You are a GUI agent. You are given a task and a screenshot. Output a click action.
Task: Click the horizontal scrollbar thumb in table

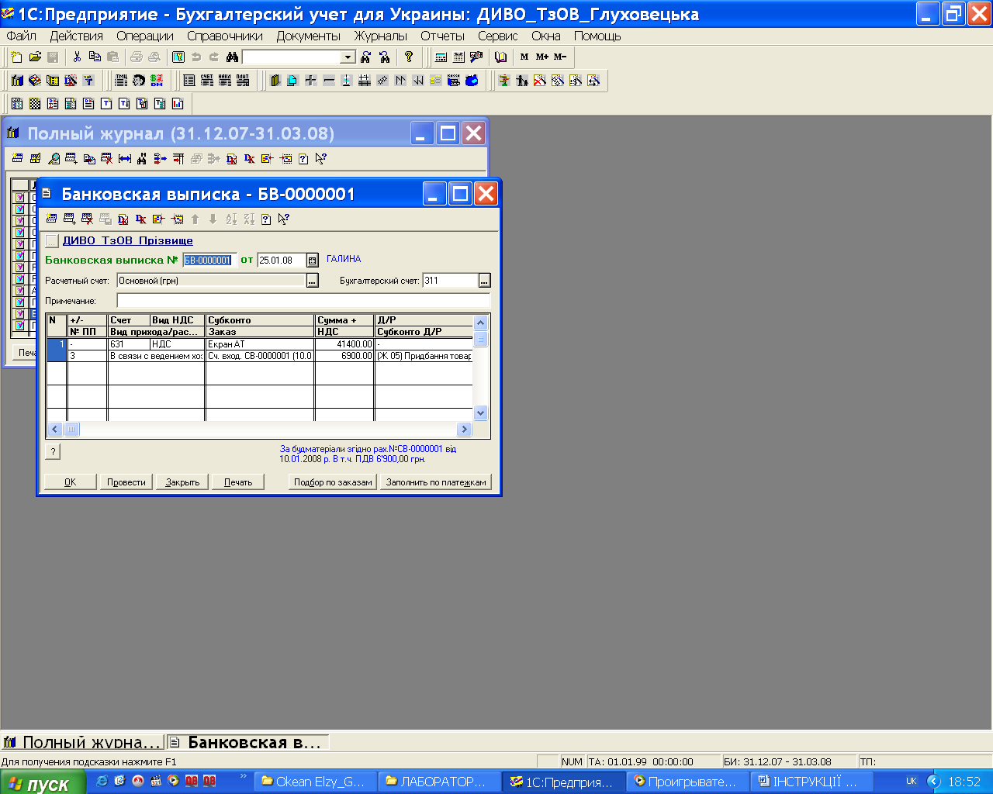point(71,429)
